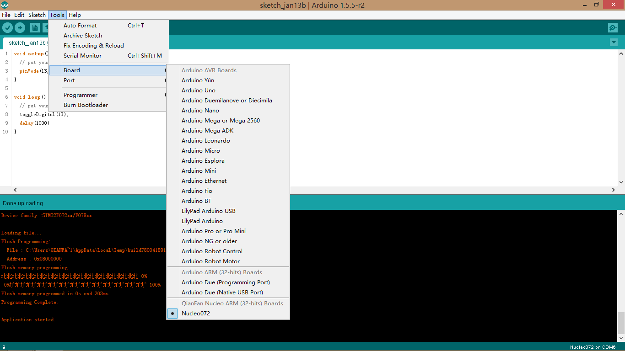The height and width of the screenshot is (351, 625).
Task: Click the "Done uploading." status message
Action: pos(23,203)
